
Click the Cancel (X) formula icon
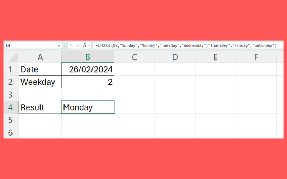(x=71, y=45)
